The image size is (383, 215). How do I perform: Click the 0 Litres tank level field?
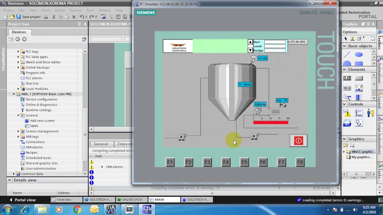point(245,85)
